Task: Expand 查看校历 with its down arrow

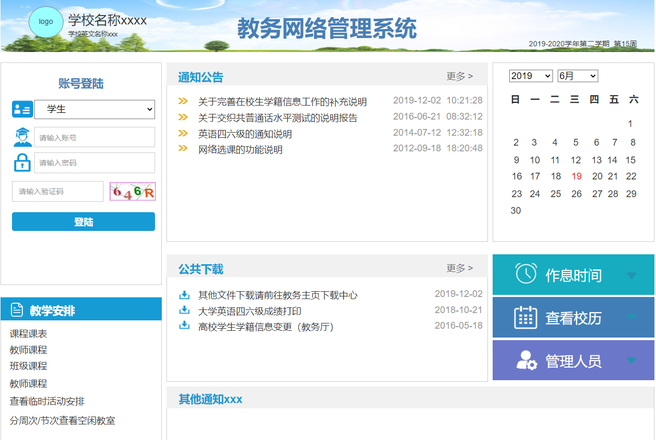Action: pyautogui.click(x=632, y=317)
